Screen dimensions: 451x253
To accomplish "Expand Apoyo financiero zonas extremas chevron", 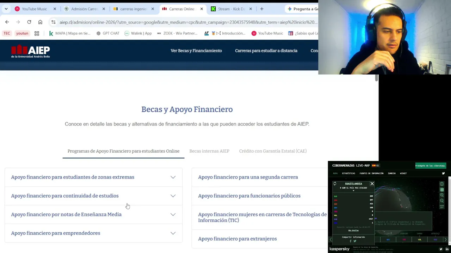I will tap(173, 177).
